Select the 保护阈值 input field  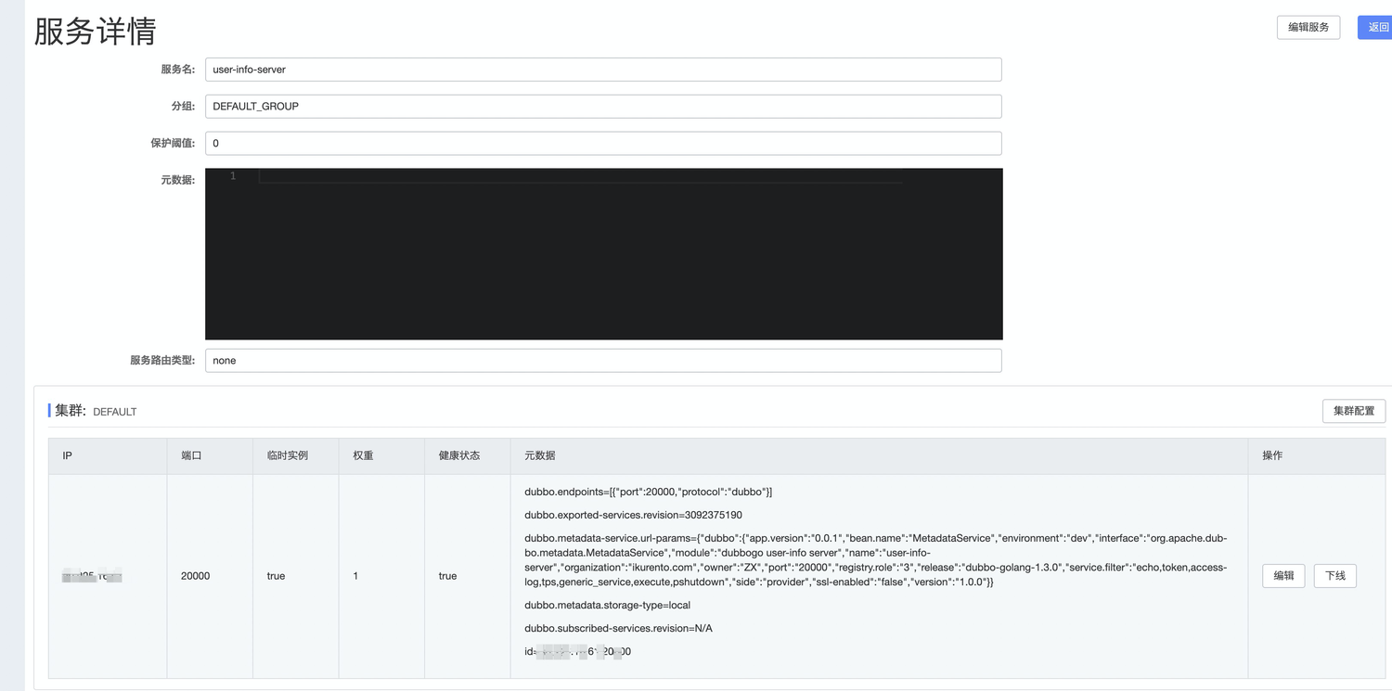click(x=602, y=143)
